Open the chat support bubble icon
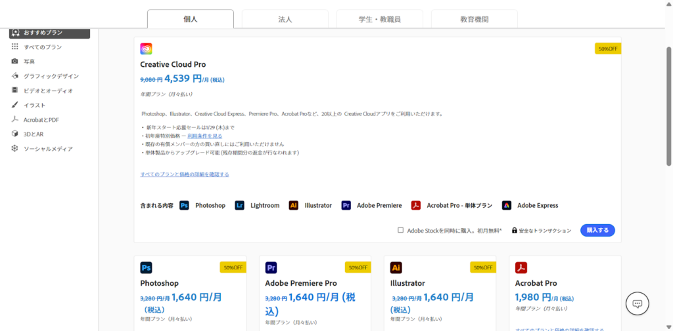The height and width of the screenshot is (331, 673). (637, 303)
